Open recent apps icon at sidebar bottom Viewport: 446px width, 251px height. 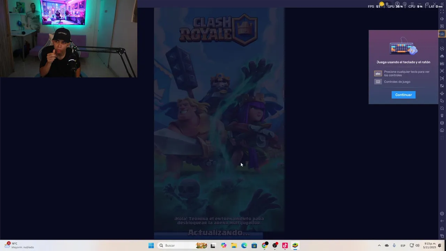coord(442,236)
